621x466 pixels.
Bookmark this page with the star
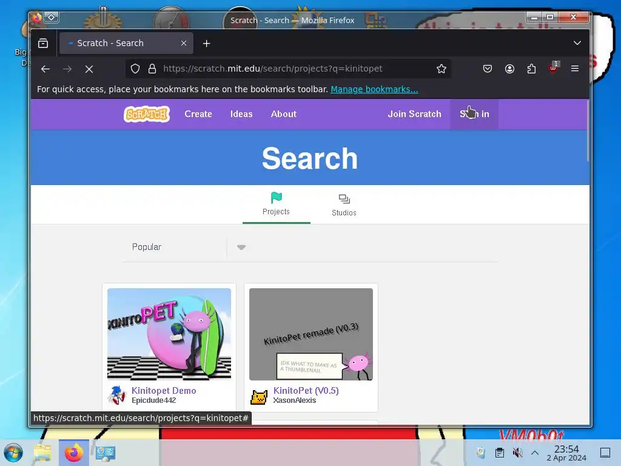[x=441, y=69]
